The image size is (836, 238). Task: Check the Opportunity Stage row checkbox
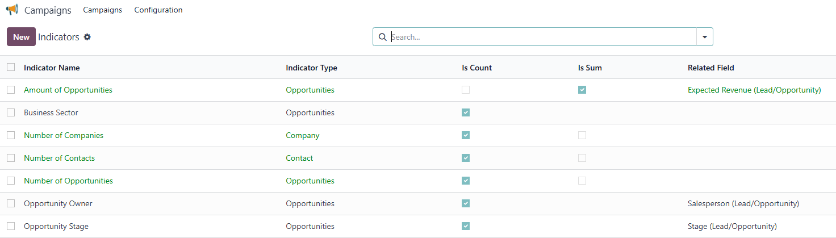(x=11, y=226)
